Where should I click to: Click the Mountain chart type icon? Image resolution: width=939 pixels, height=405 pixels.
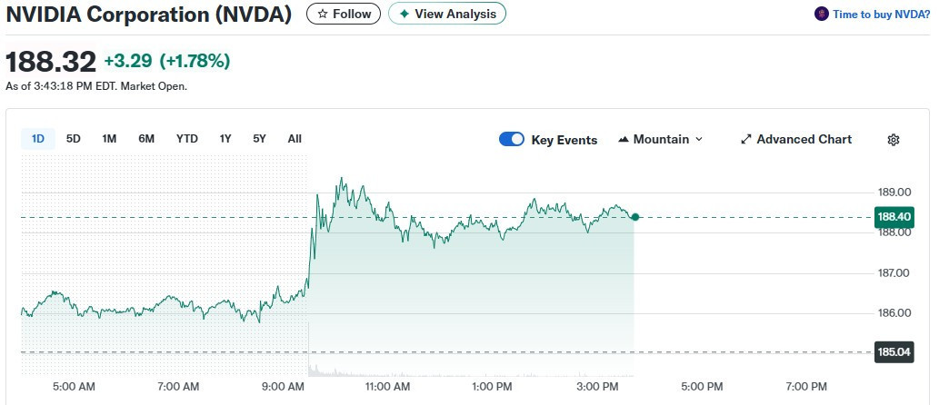click(x=624, y=140)
